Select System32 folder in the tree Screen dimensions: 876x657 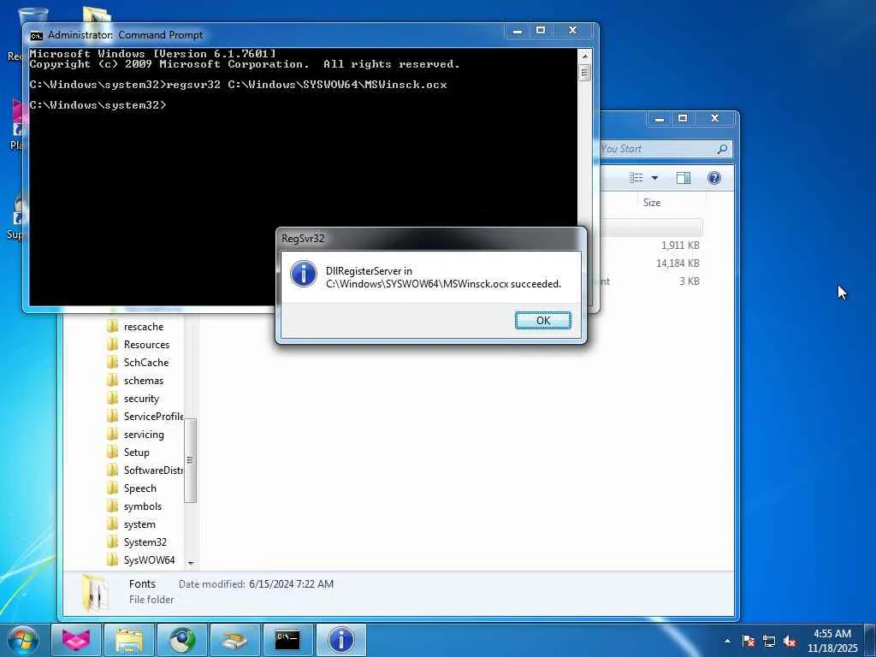coord(145,542)
